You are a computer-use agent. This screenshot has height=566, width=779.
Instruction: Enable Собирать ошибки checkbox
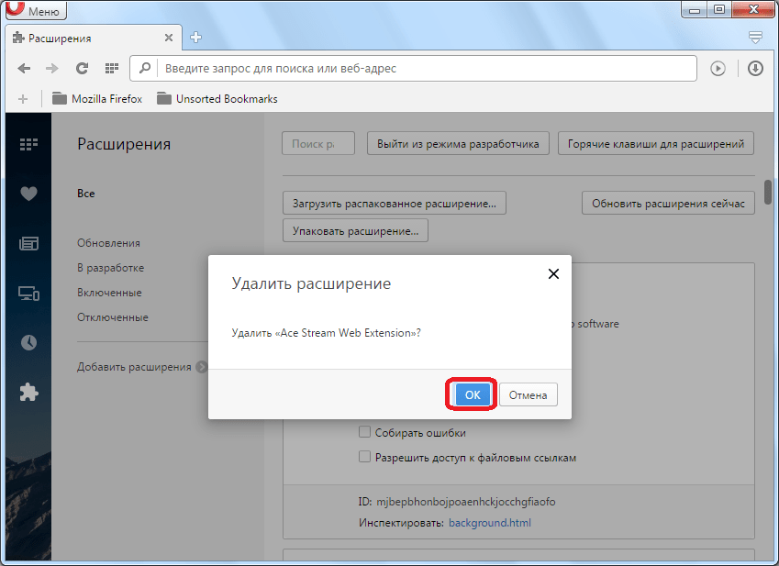(x=364, y=432)
